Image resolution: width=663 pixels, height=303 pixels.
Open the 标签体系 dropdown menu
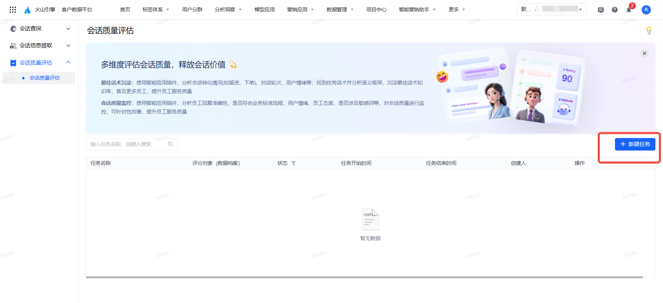[156, 10]
